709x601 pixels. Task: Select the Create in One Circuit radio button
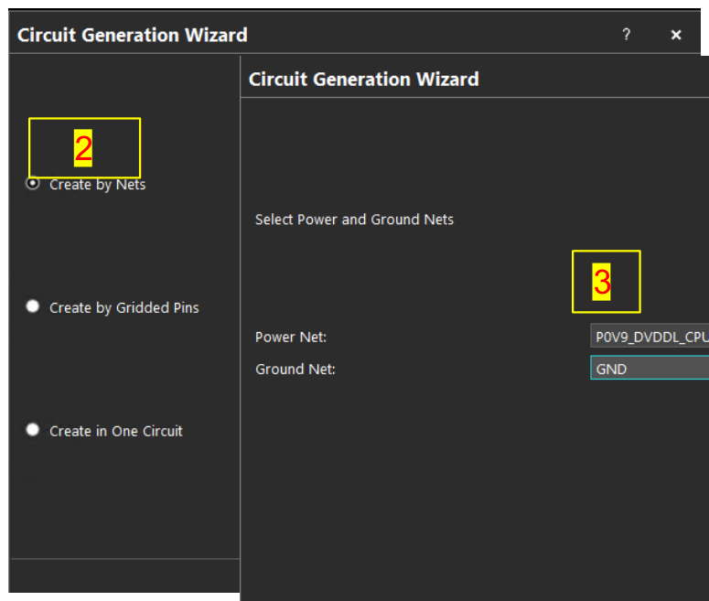pyautogui.click(x=33, y=430)
